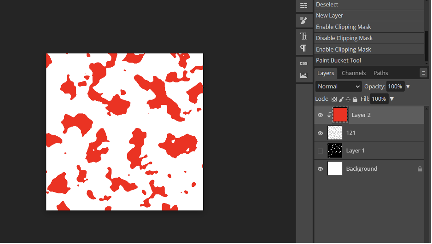Hide Layer 2 using its eye icon
432x244 pixels.
tap(321, 115)
